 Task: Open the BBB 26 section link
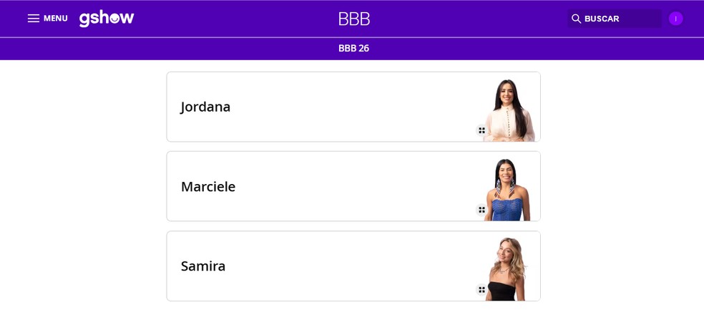tap(353, 49)
